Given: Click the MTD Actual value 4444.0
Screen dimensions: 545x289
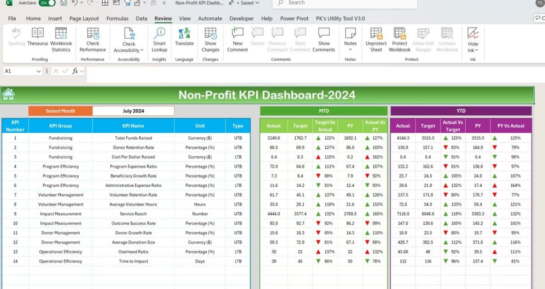Looking at the screenshot, I should (273, 214).
